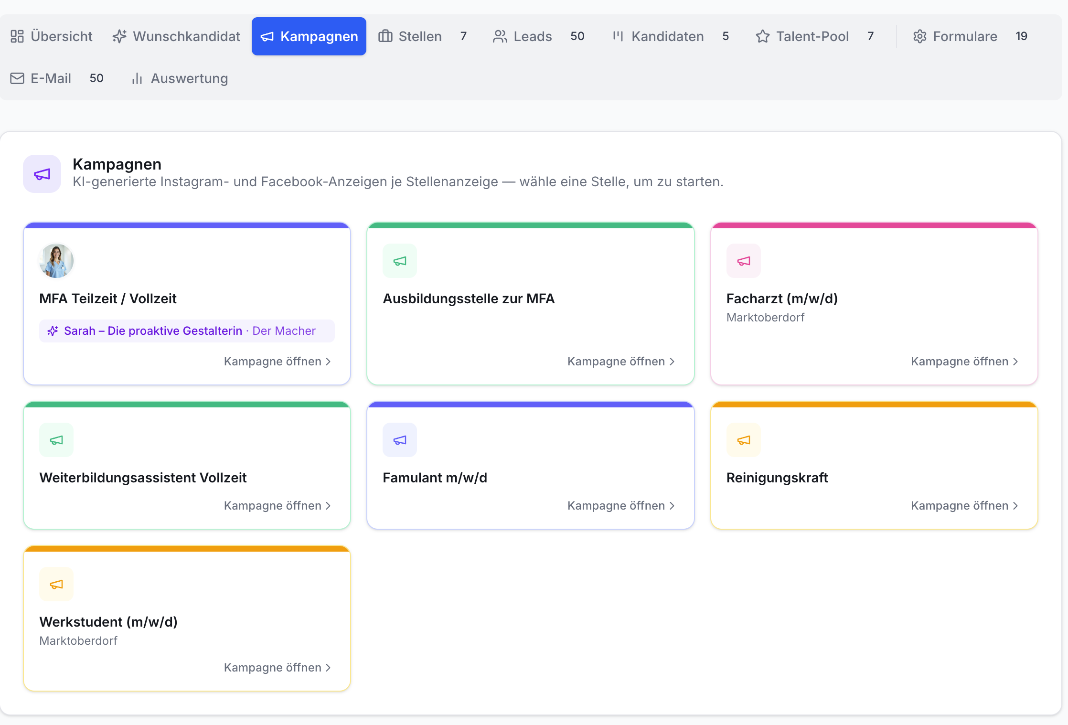Click chevron after Weiterbildungsassistent Kampagne öffnen
The height and width of the screenshot is (725, 1068).
coord(328,506)
